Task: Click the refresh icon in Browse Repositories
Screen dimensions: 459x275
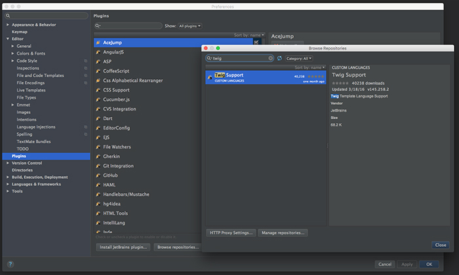Action: pos(280,58)
